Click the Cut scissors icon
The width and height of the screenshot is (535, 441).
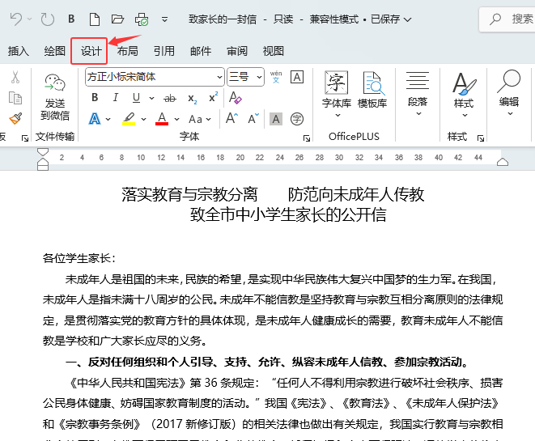(x=15, y=77)
